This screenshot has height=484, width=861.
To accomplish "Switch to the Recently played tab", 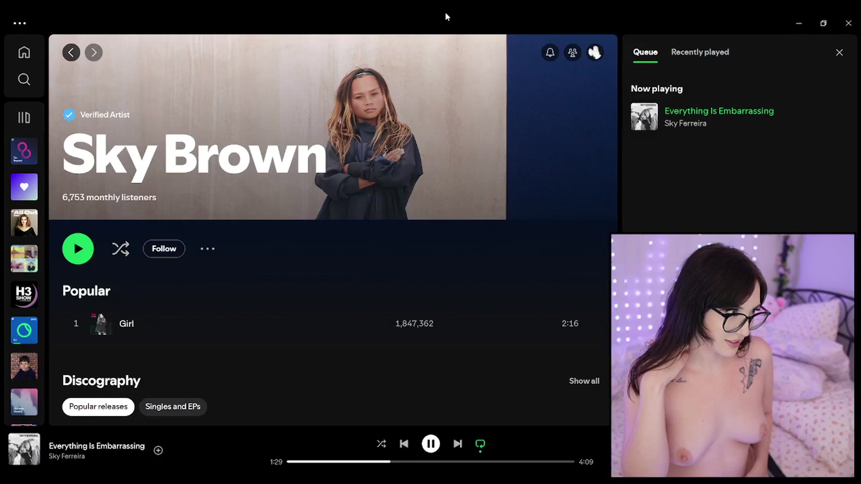I will [700, 52].
